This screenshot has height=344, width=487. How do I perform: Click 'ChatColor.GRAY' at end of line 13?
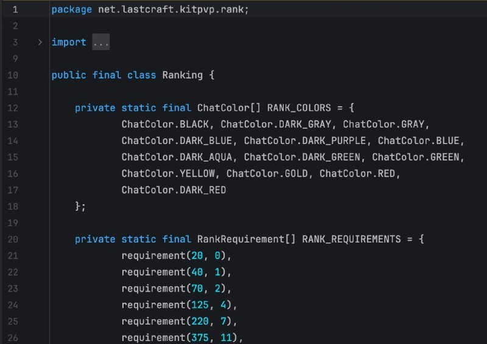click(x=384, y=125)
